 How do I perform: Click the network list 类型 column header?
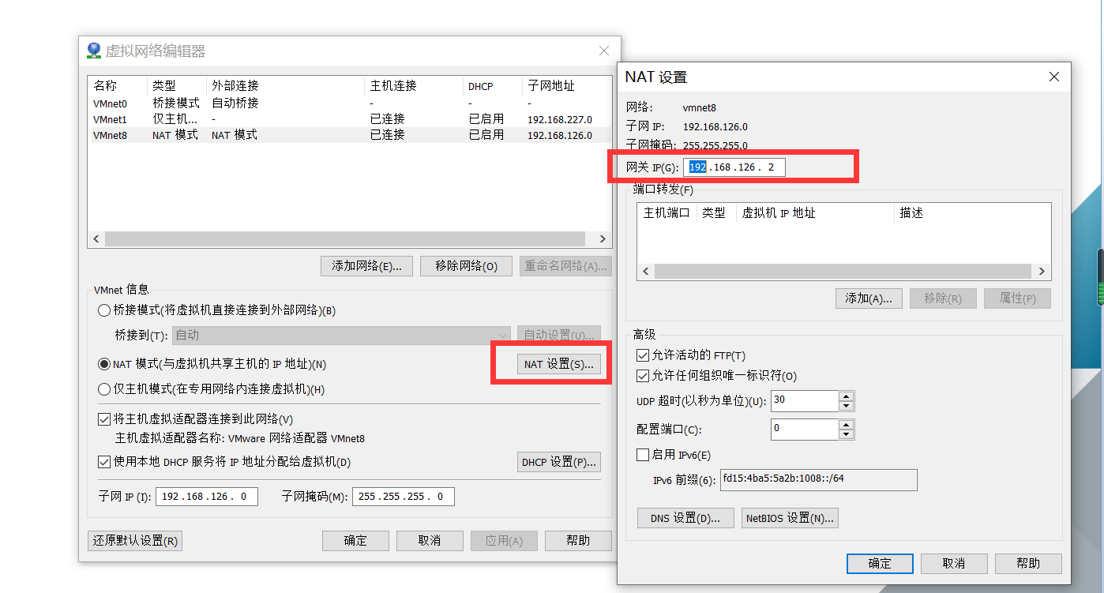click(x=176, y=86)
